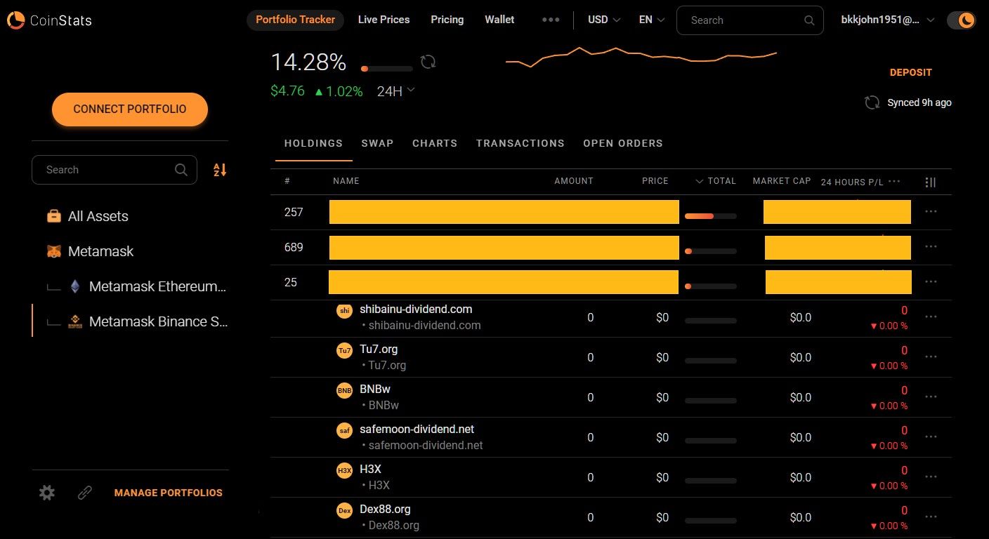Click the All Assets briefcase icon
Viewport: 989px width, 539px height.
click(54, 216)
